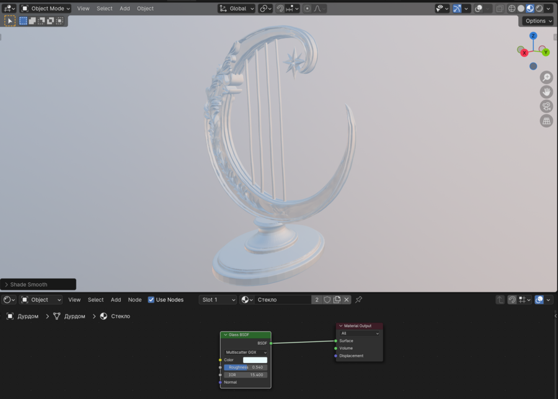Open the Global transform orientation dropdown
This screenshot has width=558, height=399.
pyautogui.click(x=237, y=9)
